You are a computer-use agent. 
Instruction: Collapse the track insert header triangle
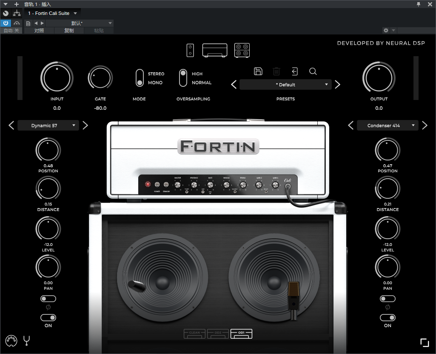pos(5,4)
